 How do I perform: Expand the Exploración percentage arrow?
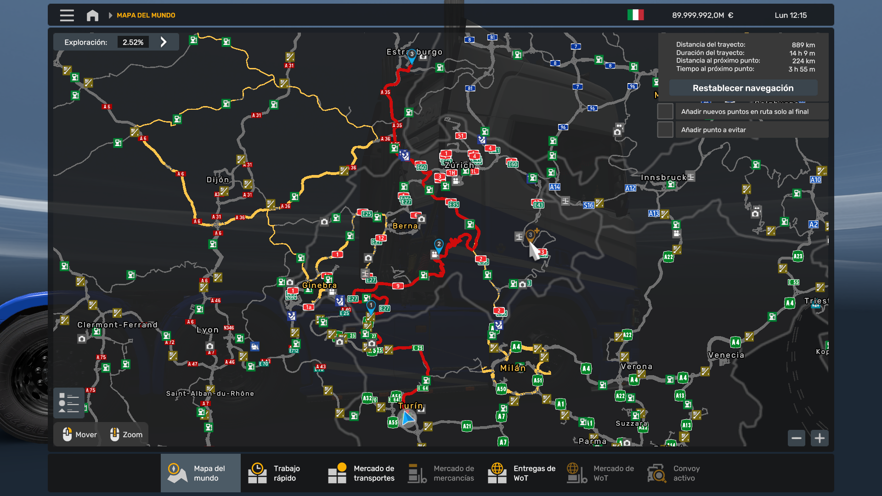tap(164, 42)
